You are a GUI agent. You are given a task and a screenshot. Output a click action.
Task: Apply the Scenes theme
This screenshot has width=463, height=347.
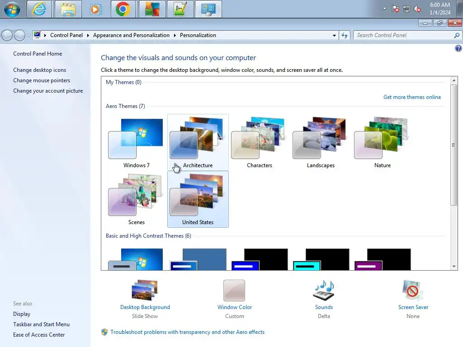pyautogui.click(x=136, y=199)
